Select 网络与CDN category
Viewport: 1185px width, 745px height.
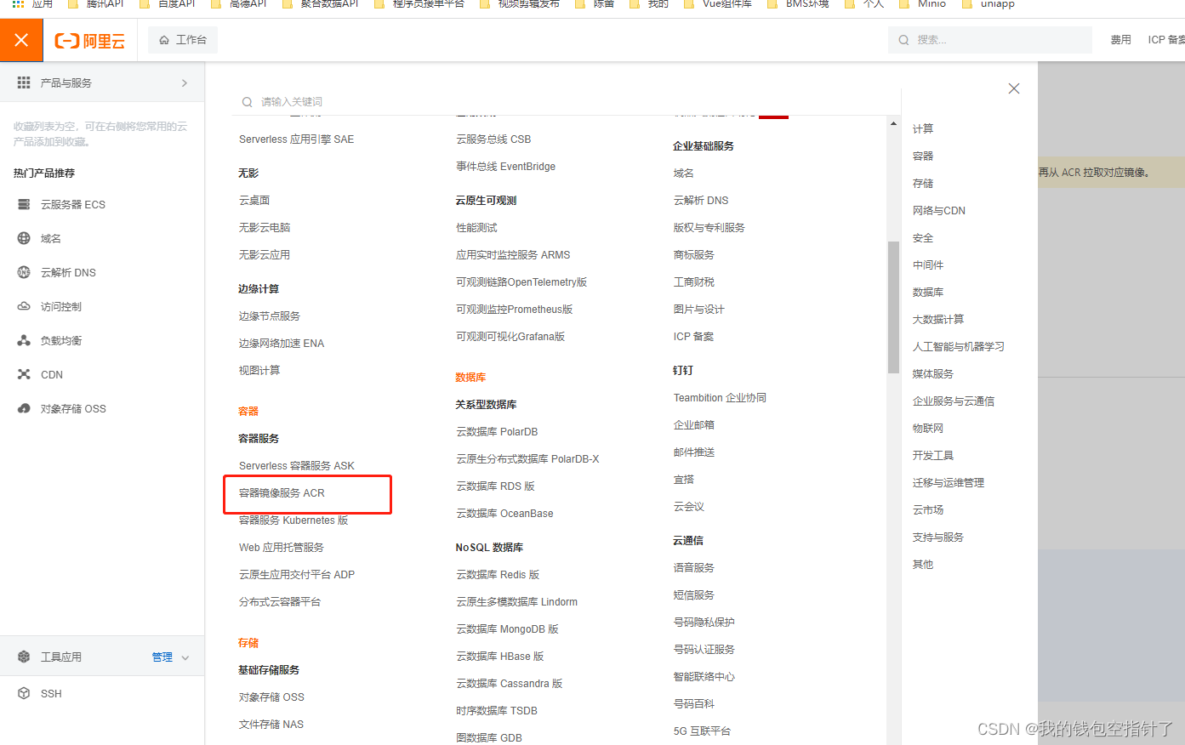(939, 211)
